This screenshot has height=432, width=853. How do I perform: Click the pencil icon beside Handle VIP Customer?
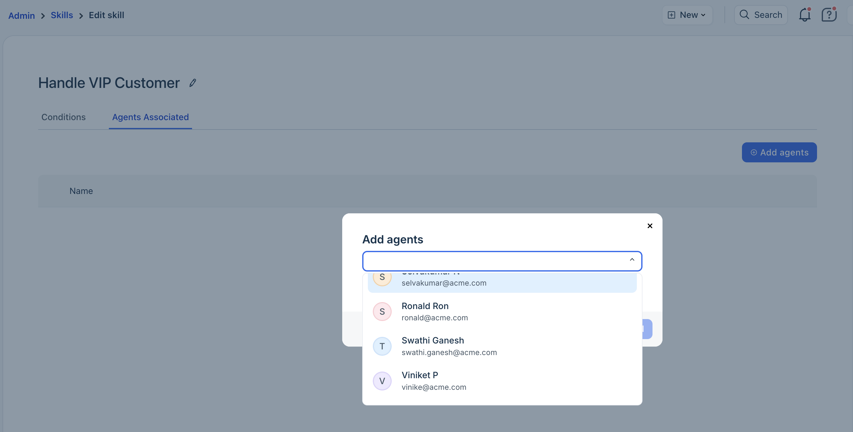pos(193,83)
